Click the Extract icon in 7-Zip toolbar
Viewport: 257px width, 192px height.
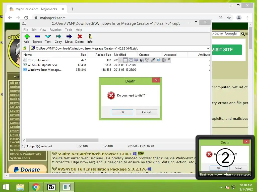point(37,36)
